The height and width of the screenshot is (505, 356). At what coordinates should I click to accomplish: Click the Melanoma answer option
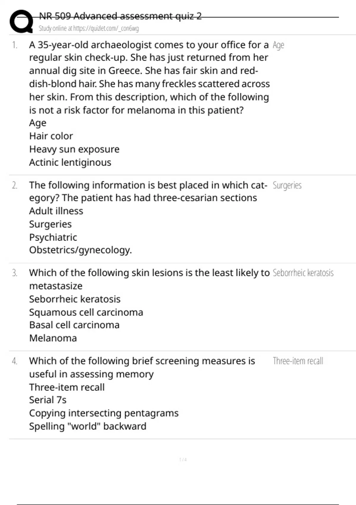(53, 338)
